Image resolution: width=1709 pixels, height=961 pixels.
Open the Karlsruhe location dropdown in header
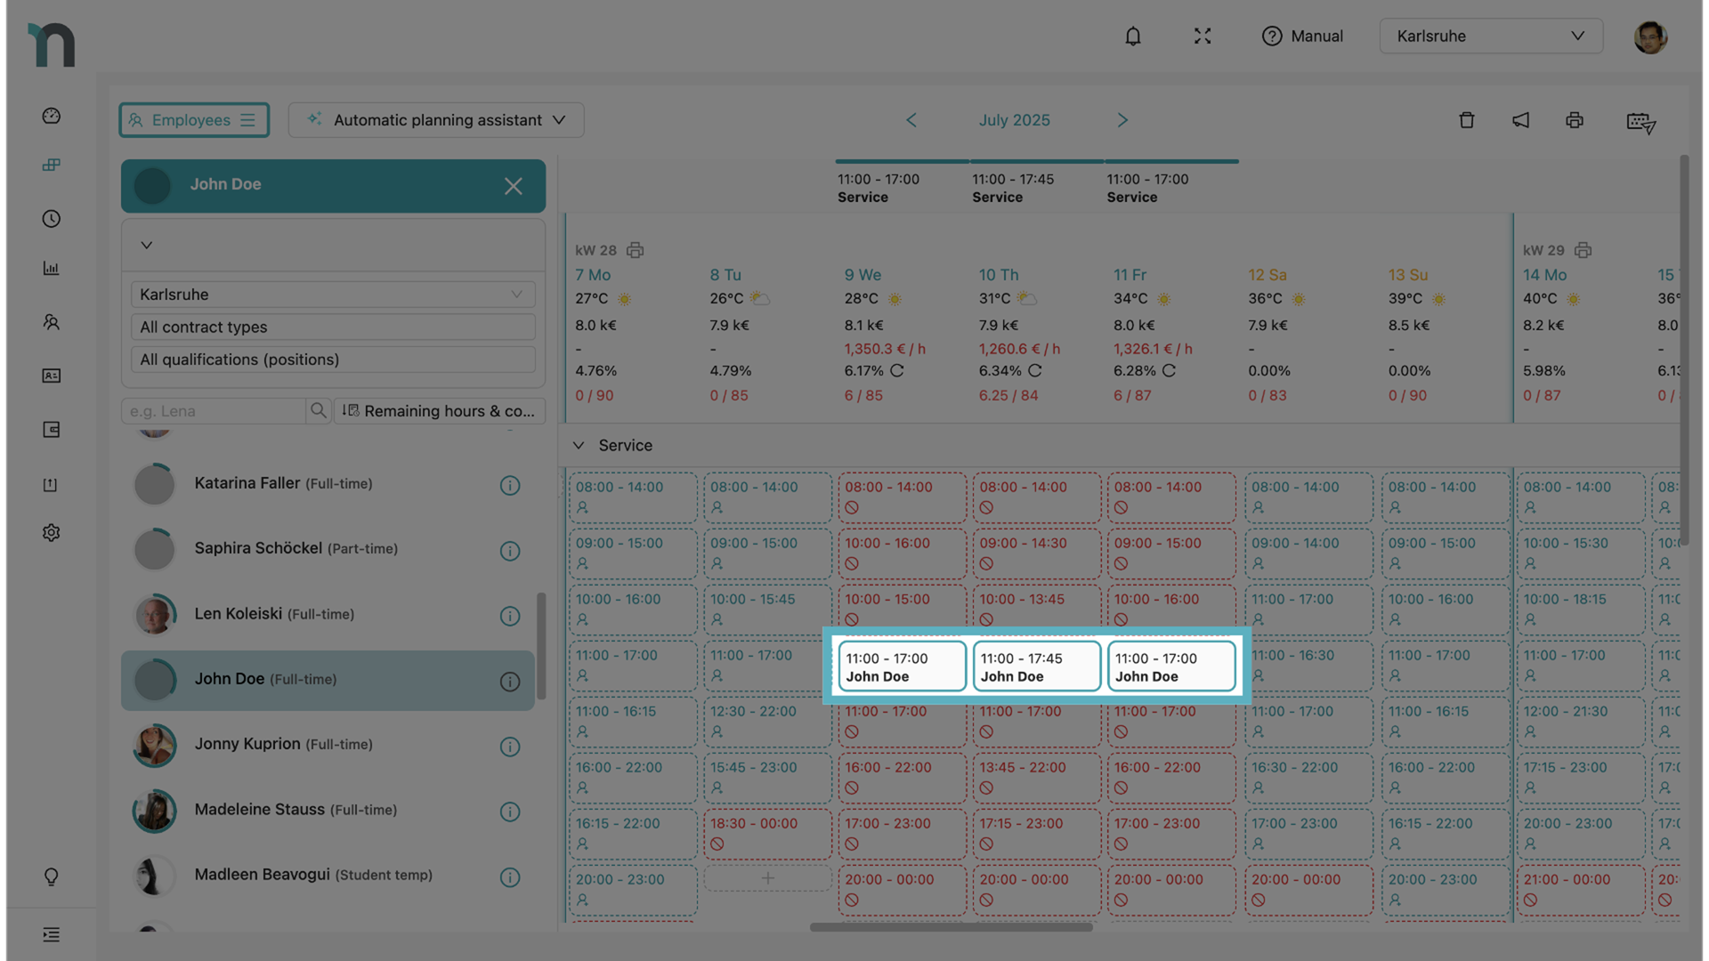coord(1491,36)
